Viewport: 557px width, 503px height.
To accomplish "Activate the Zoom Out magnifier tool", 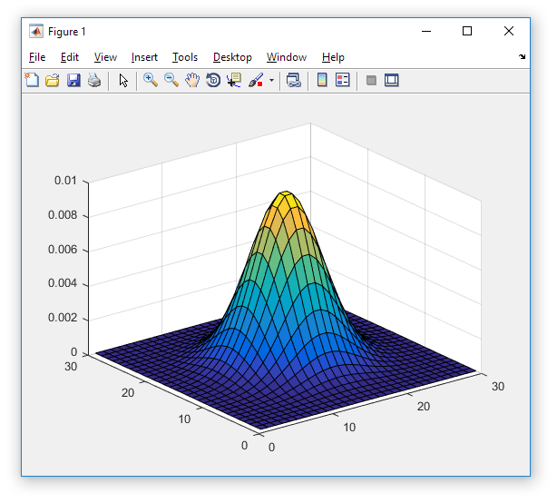I will [171, 80].
